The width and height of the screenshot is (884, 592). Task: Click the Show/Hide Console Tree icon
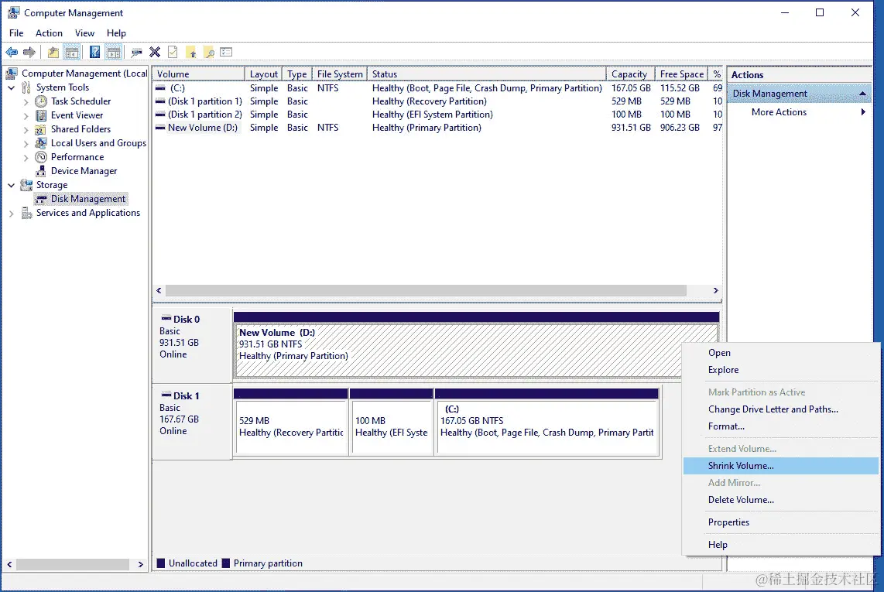tap(72, 53)
